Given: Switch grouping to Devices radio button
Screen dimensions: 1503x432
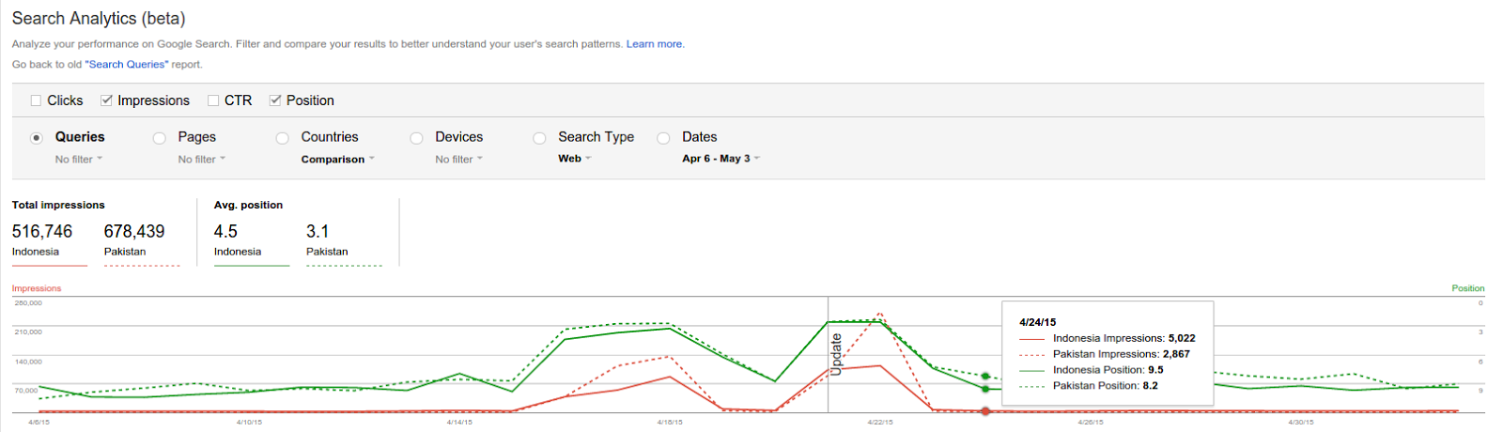Looking at the screenshot, I should tap(416, 138).
